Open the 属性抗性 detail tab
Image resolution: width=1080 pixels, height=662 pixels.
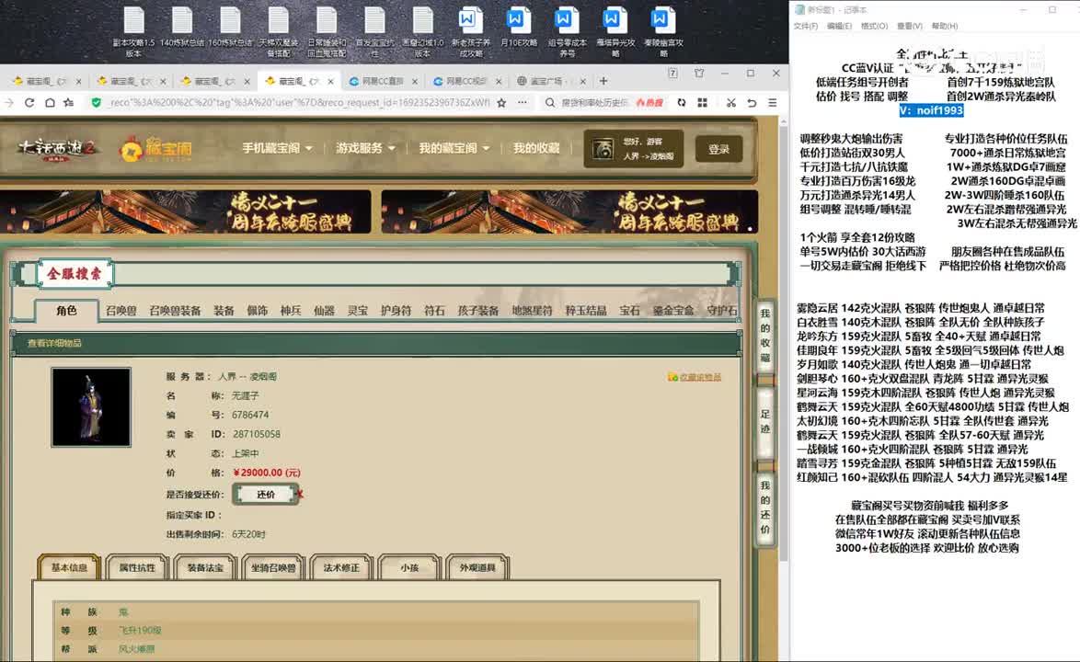pos(137,567)
